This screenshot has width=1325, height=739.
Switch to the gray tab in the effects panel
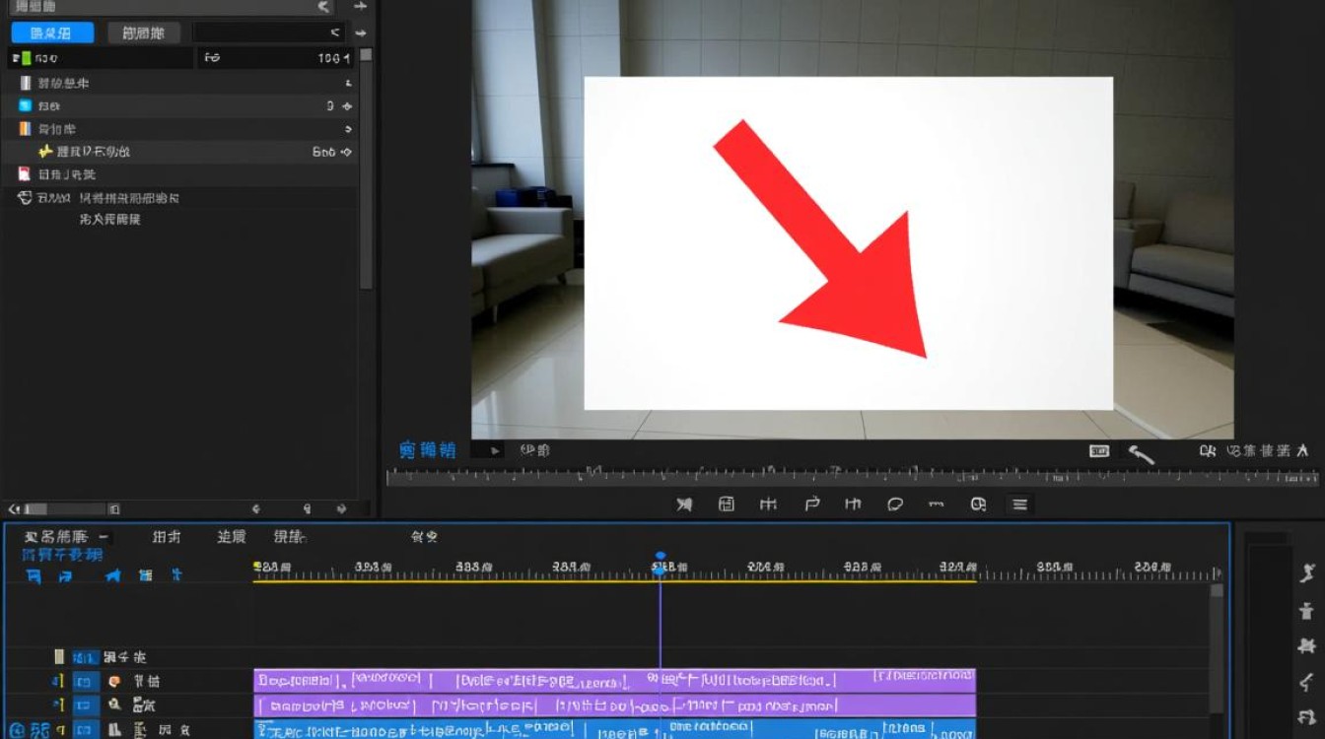144,33
